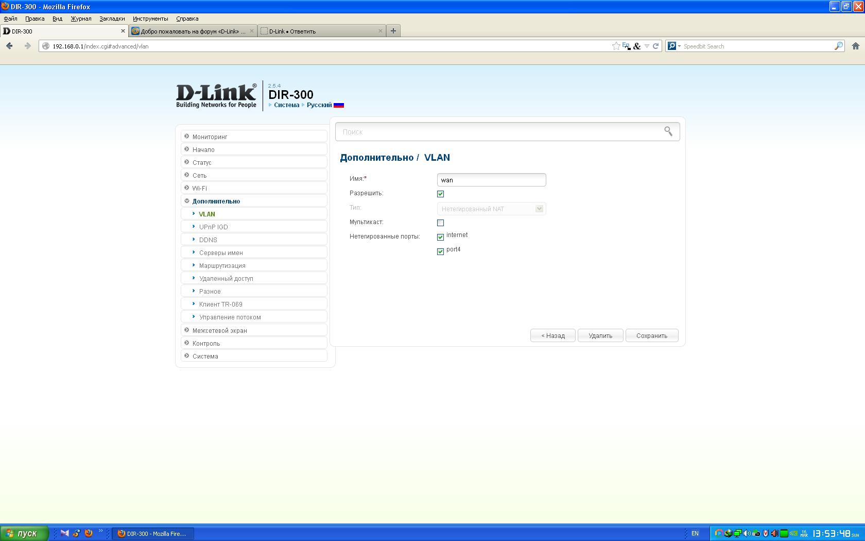
Task: Click the D-Link logo
Action: pyautogui.click(x=216, y=96)
